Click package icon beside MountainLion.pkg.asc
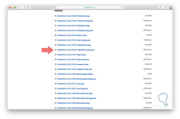 pos(56,98)
